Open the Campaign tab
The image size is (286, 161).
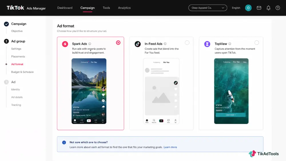[87, 8]
